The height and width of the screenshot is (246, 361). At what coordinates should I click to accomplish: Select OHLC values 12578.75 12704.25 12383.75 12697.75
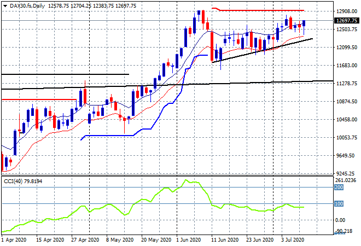tap(92, 6)
